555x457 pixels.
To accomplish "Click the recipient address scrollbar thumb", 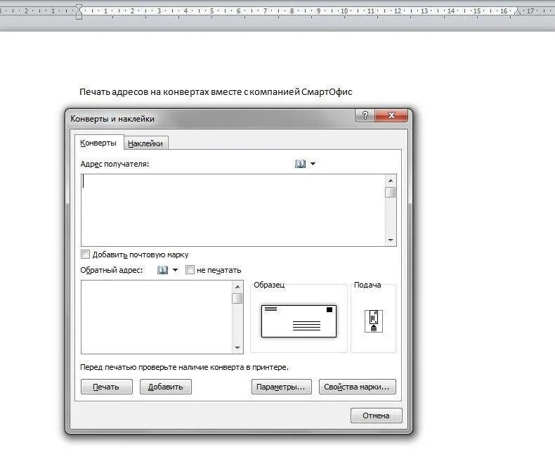I will 391,193.
